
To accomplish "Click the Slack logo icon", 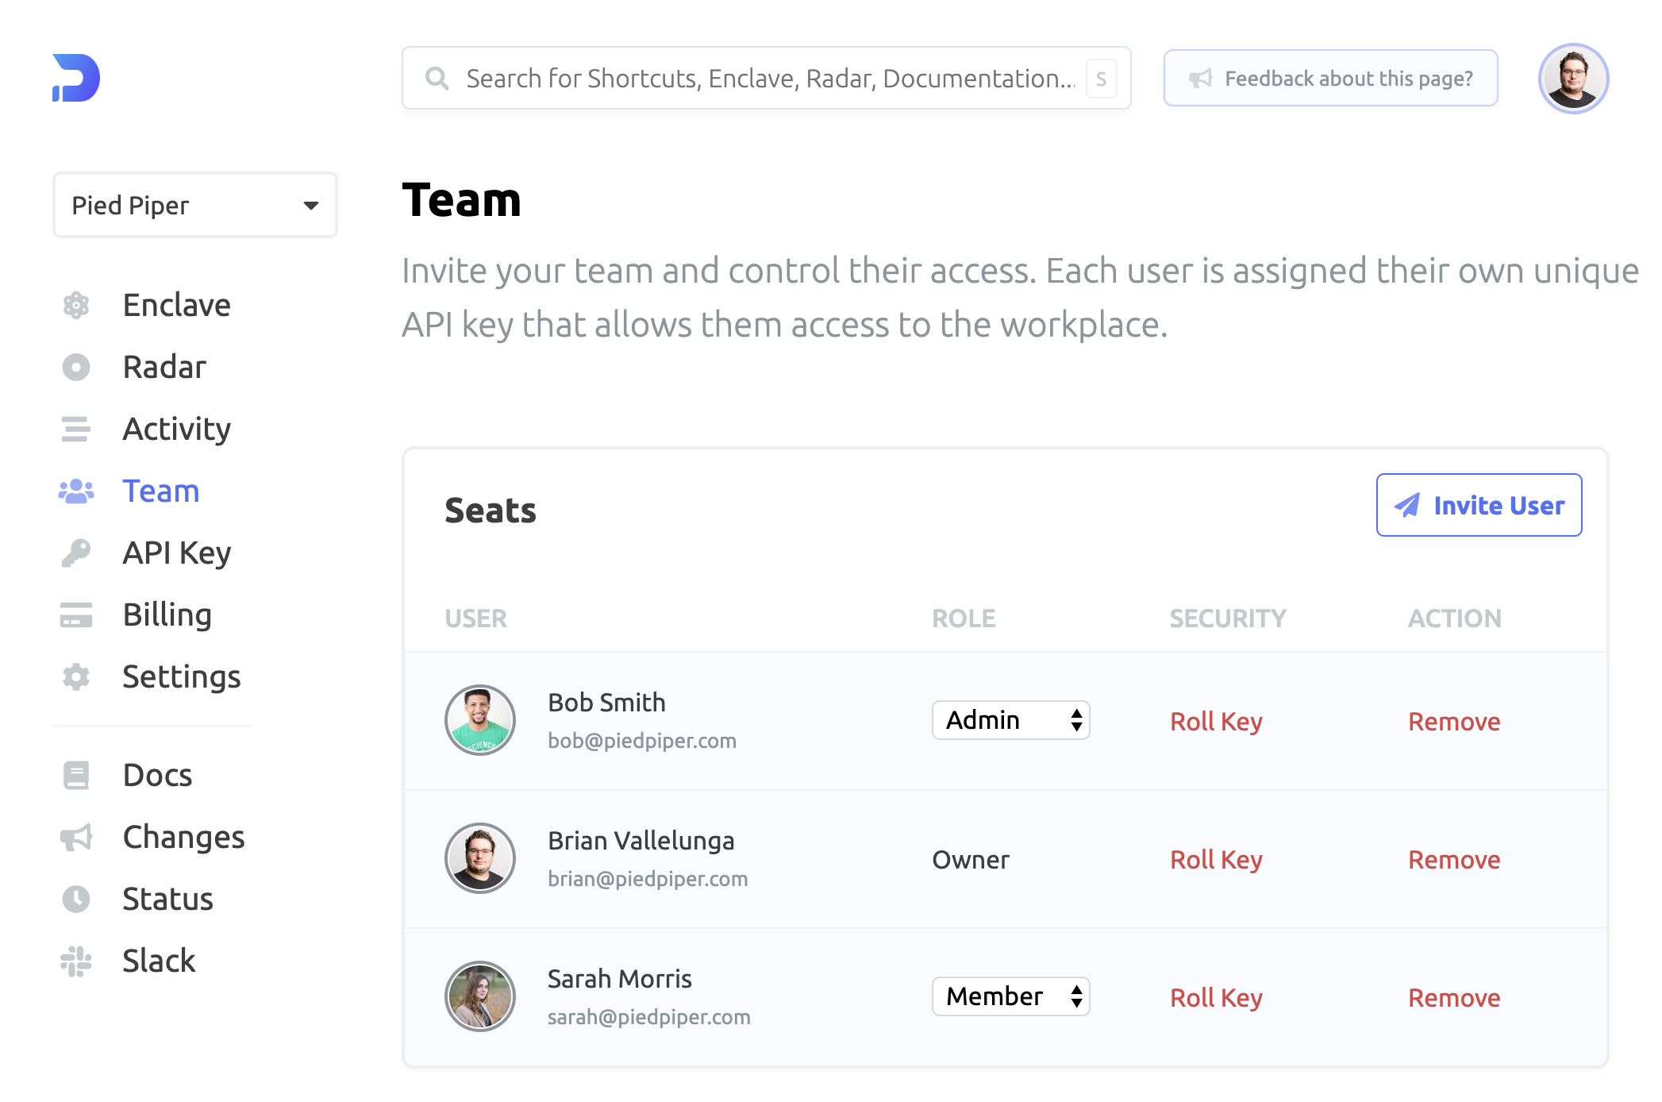I will click(76, 961).
